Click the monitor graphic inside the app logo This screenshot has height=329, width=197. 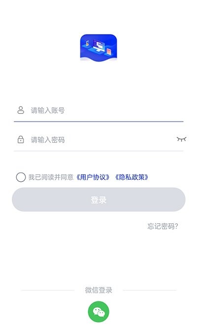(98, 45)
